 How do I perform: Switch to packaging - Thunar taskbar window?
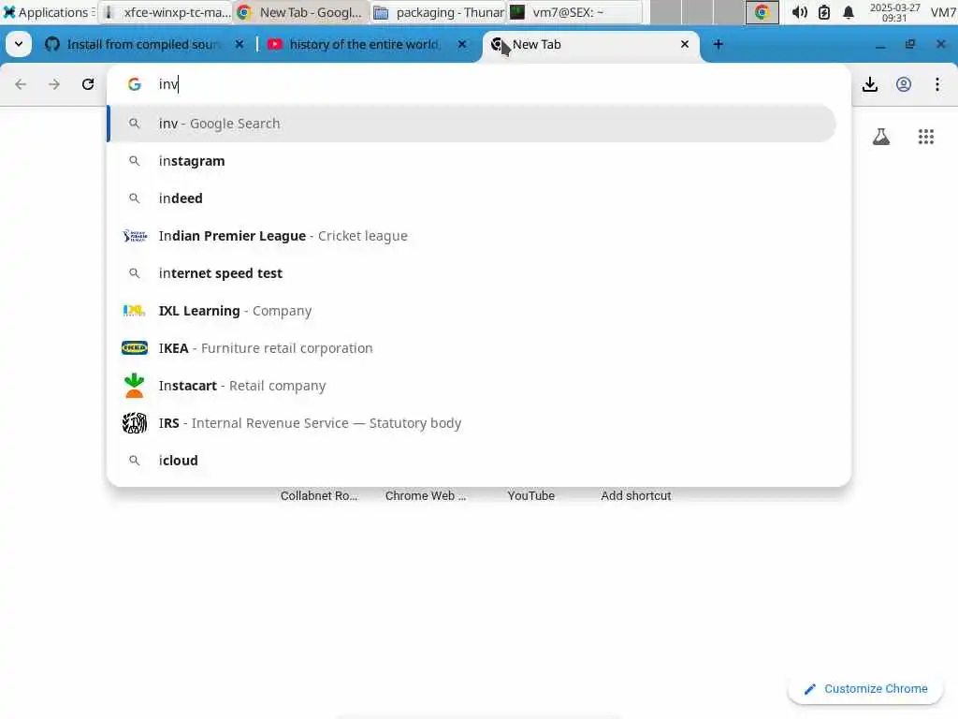[438, 12]
